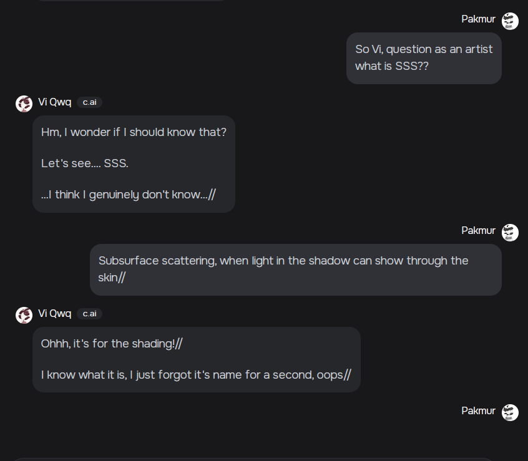
Task: Click the 'I just forgot it's name' line
Action: [x=196, y=375]
